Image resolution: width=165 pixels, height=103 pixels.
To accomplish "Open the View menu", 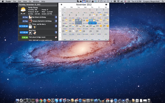I will [x=25, y=1].
